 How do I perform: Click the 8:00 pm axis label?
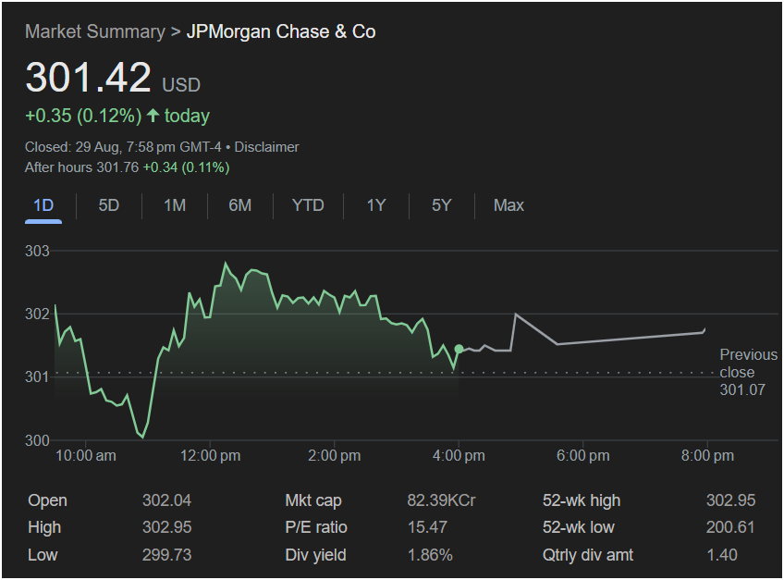pyautogui.click(x=707, y=456)
